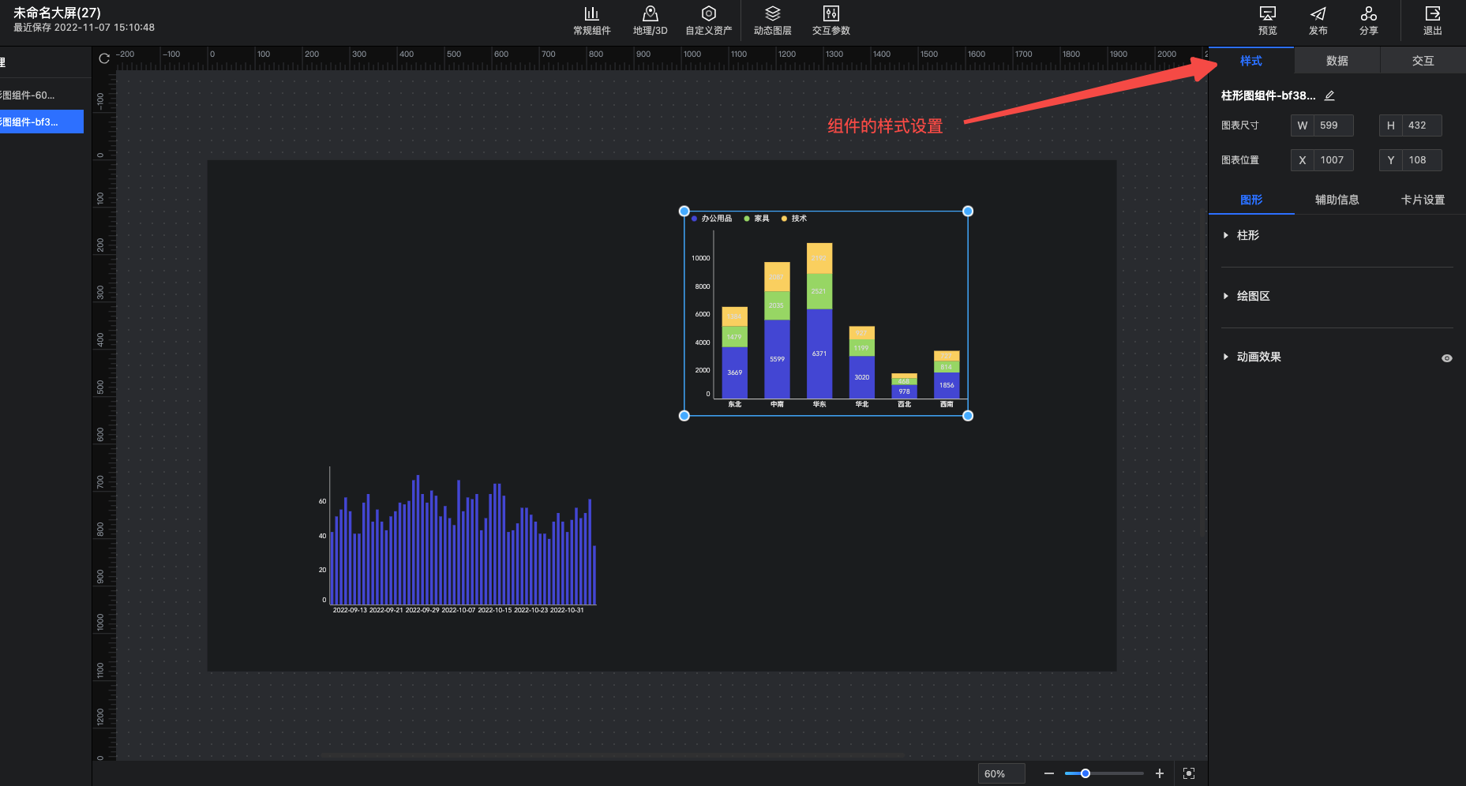Expand the 柱形 section

click(1247, 235)
